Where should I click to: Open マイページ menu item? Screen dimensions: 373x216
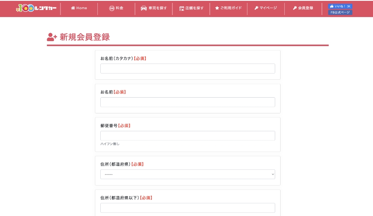coord(266,8)
